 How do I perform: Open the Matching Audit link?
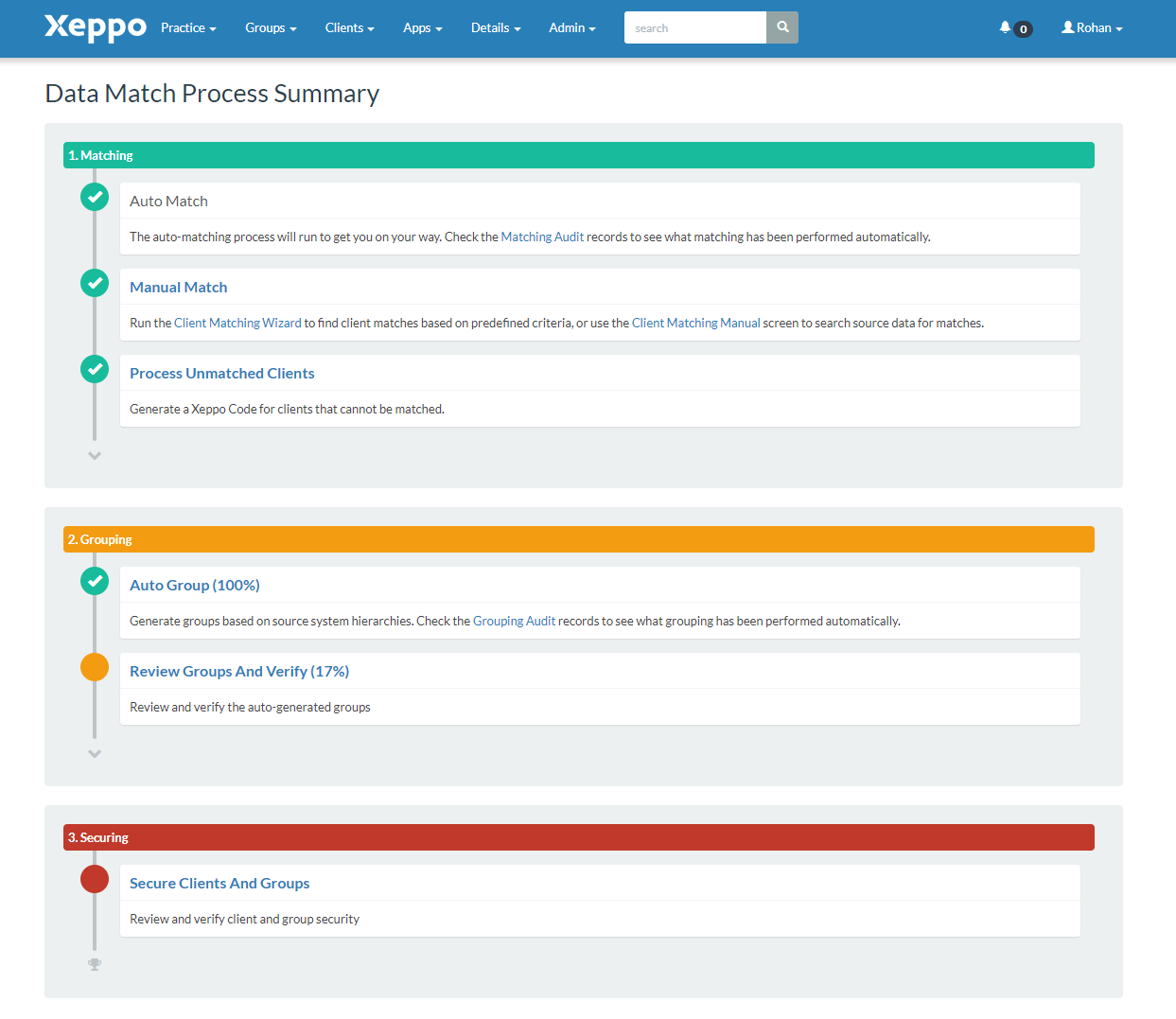pyautogui.click(x=542, y=237)
